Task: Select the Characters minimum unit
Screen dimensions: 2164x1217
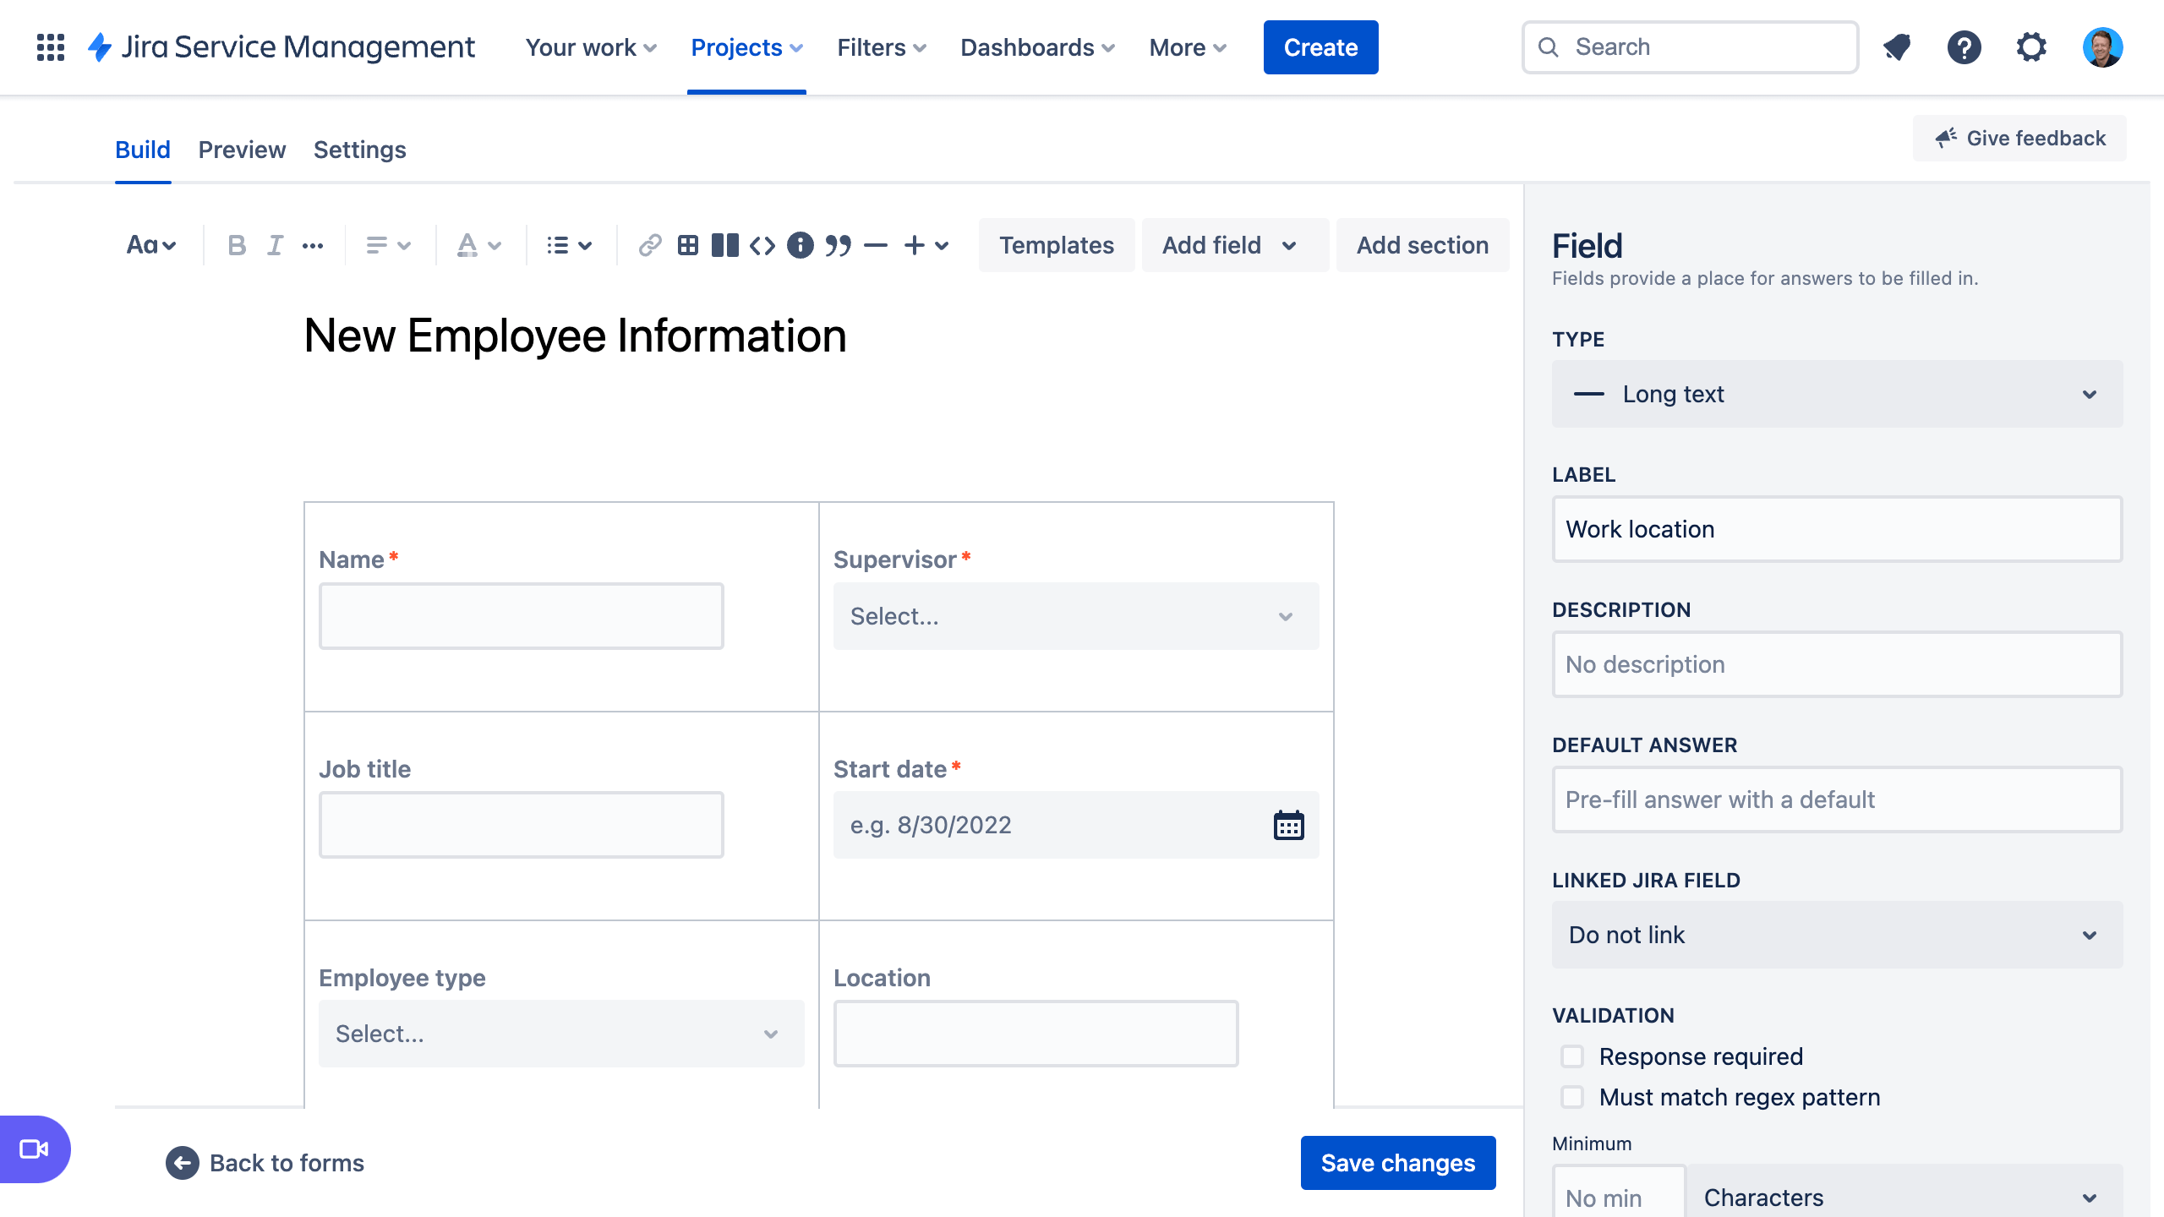Action: click(x=1904, y=1195)
